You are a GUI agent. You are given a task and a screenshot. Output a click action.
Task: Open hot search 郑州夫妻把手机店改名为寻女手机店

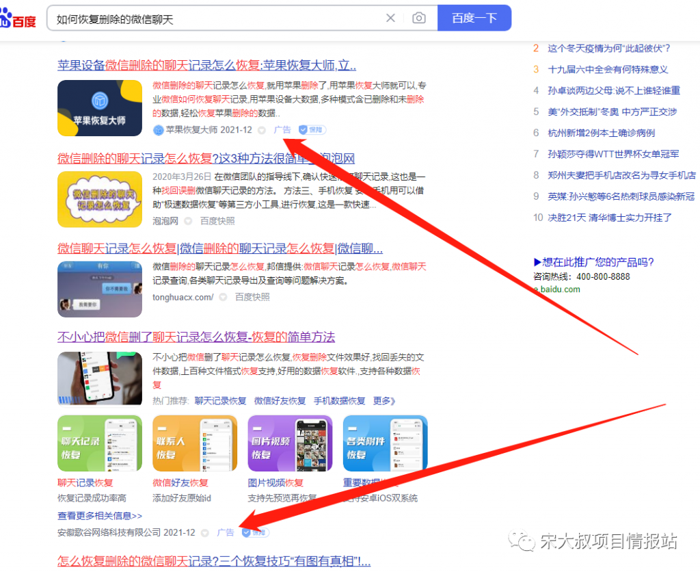622,175
